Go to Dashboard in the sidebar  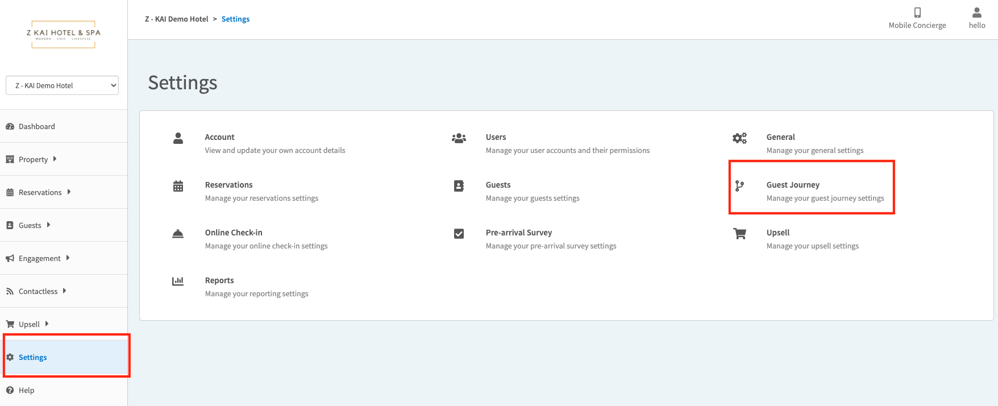click(37, 126)
